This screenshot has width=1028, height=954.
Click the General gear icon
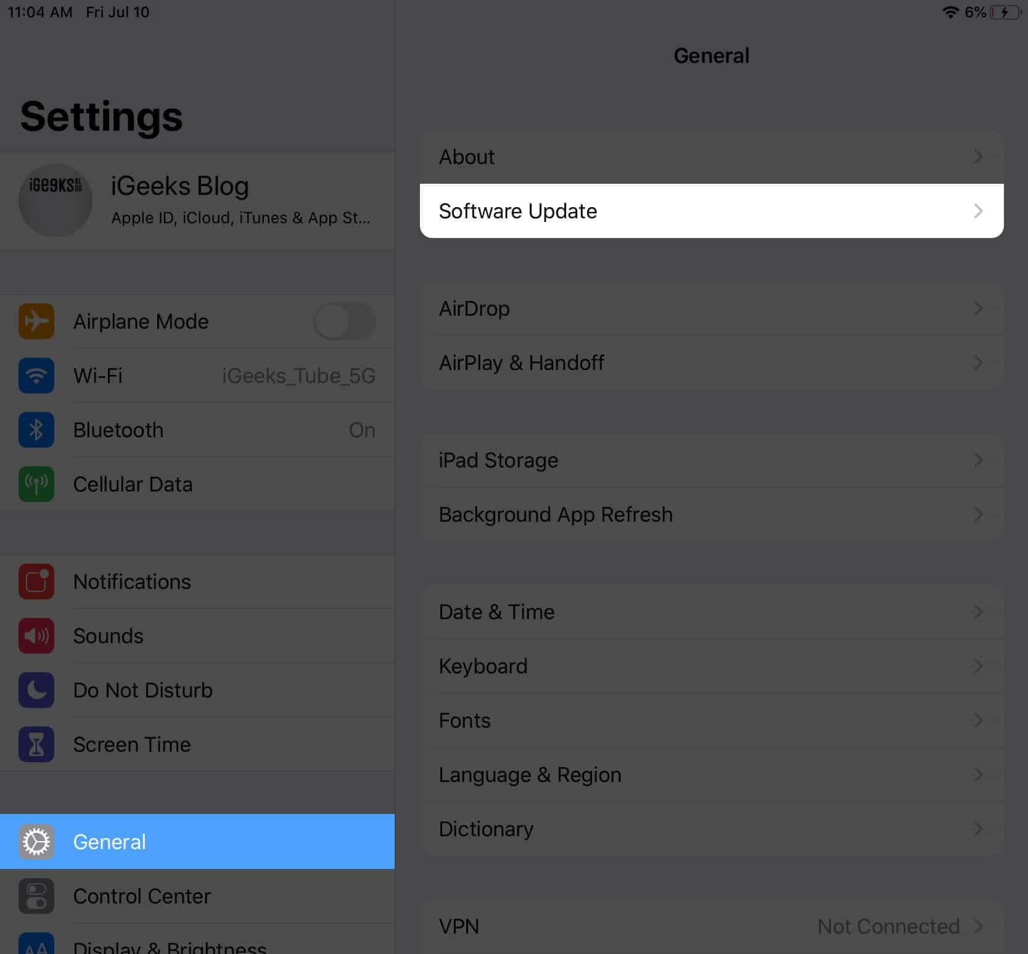click(36, 841)
